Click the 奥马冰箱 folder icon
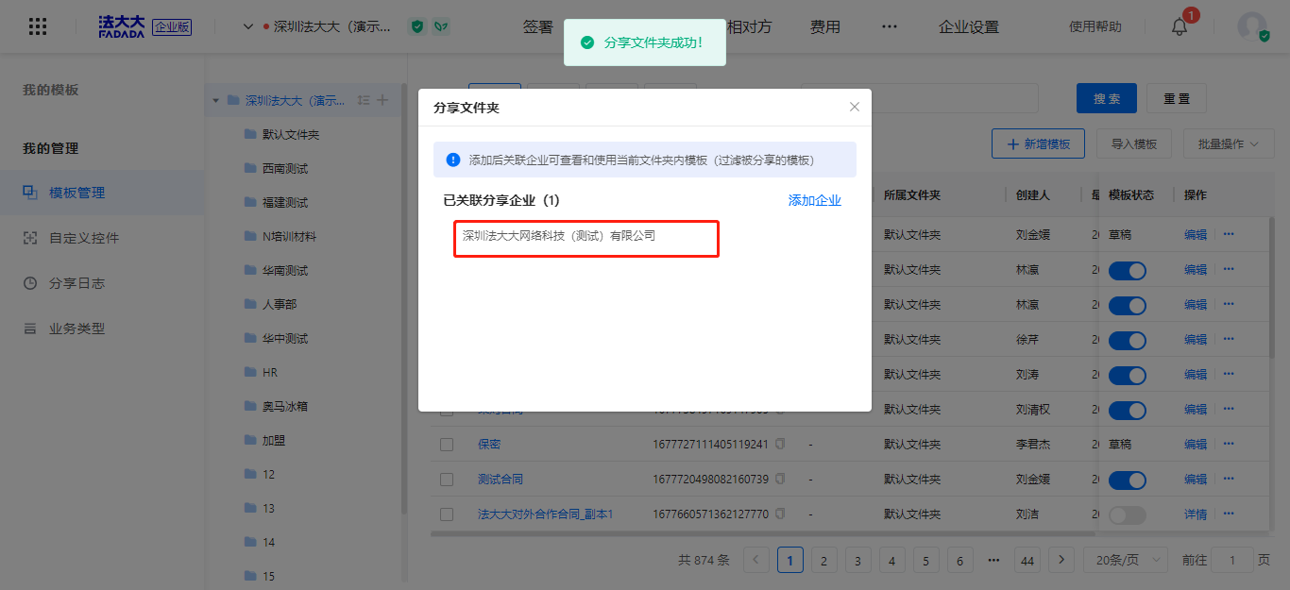This screenshot has width=1290, height=590. (250, 406)
